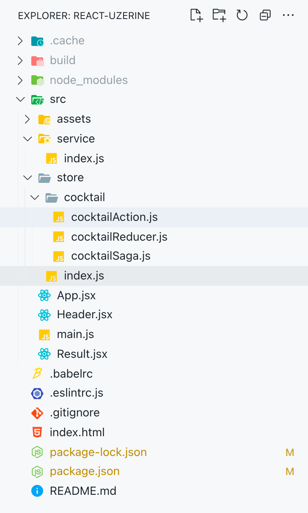This screenshot has width=308, height=513.
Task: Open cocktailReducer.js file
Action: click(119, 237)
